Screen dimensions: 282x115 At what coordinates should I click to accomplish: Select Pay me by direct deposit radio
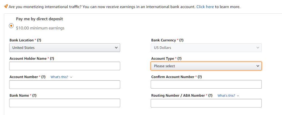tap(11, 26)
